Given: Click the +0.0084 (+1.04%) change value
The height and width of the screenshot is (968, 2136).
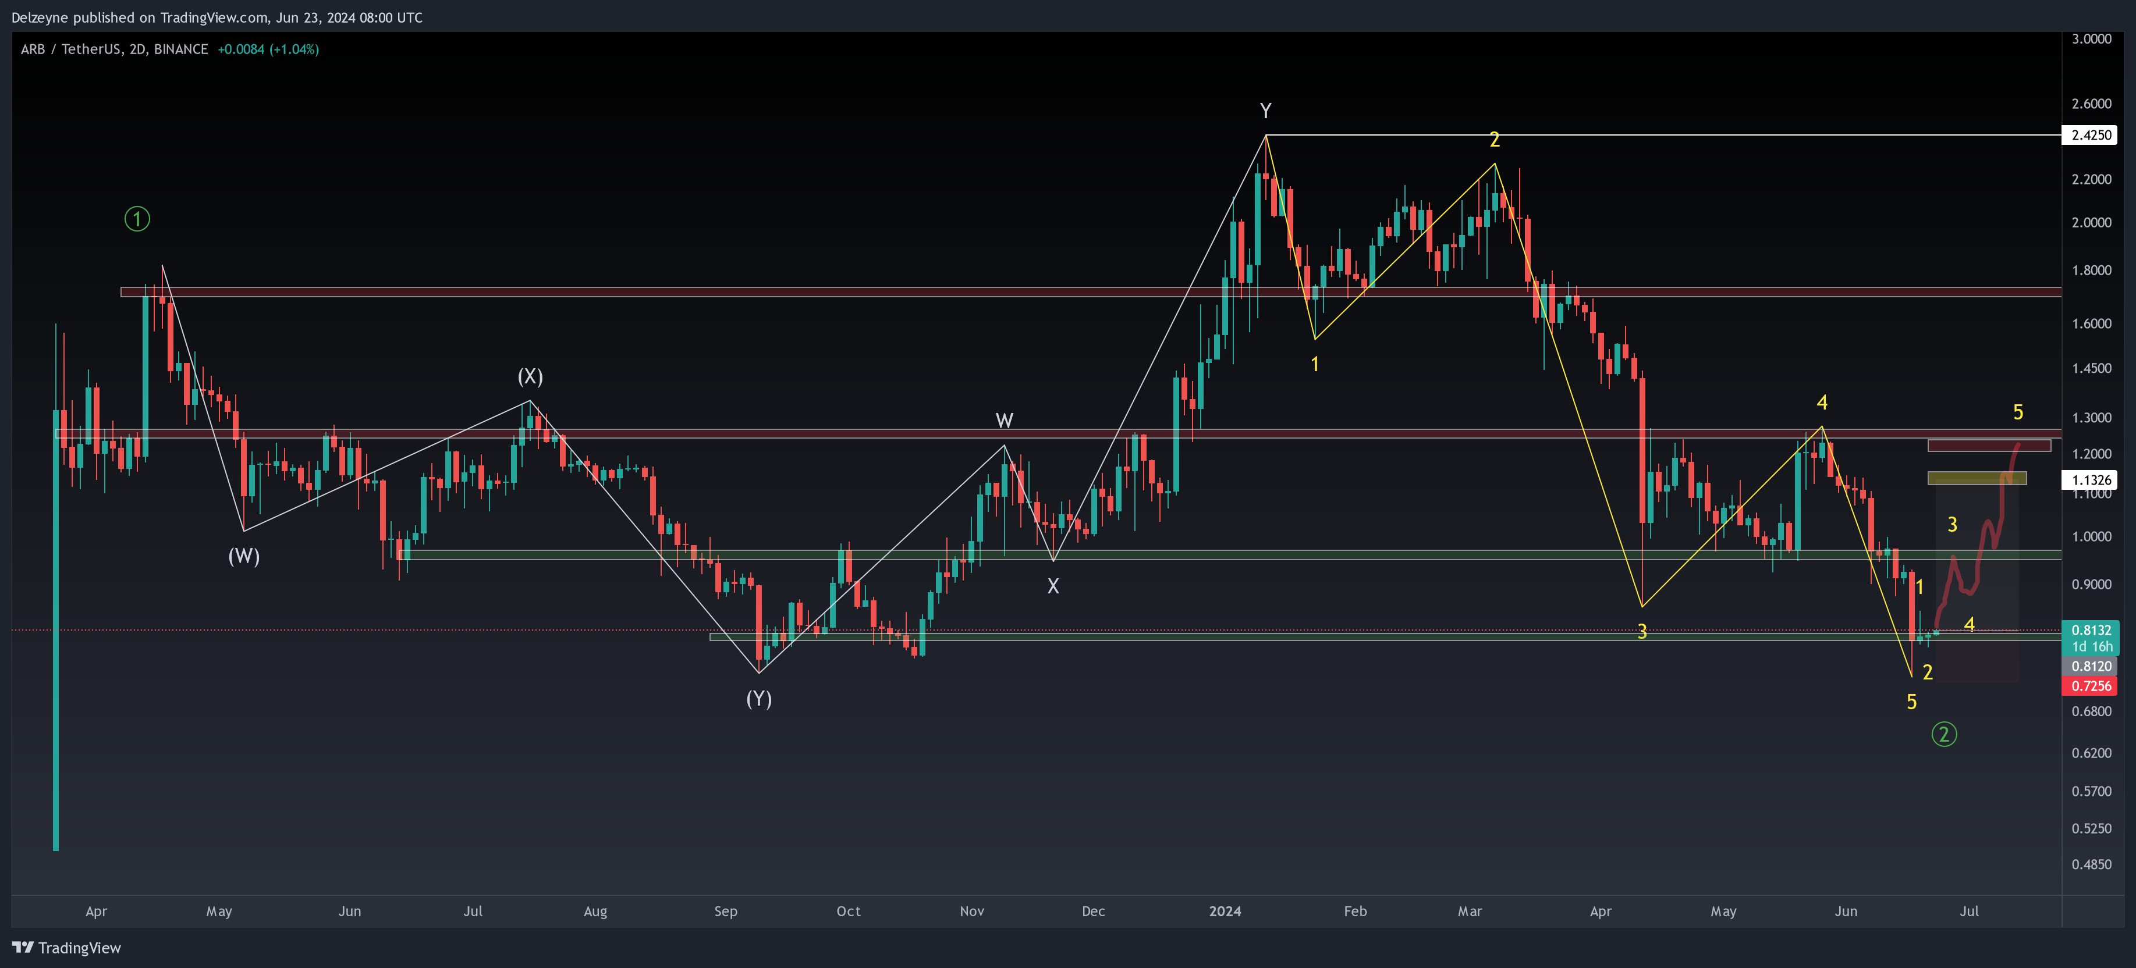Looking at the screenshot, I should pyautogui.click(x=268, y=49).
